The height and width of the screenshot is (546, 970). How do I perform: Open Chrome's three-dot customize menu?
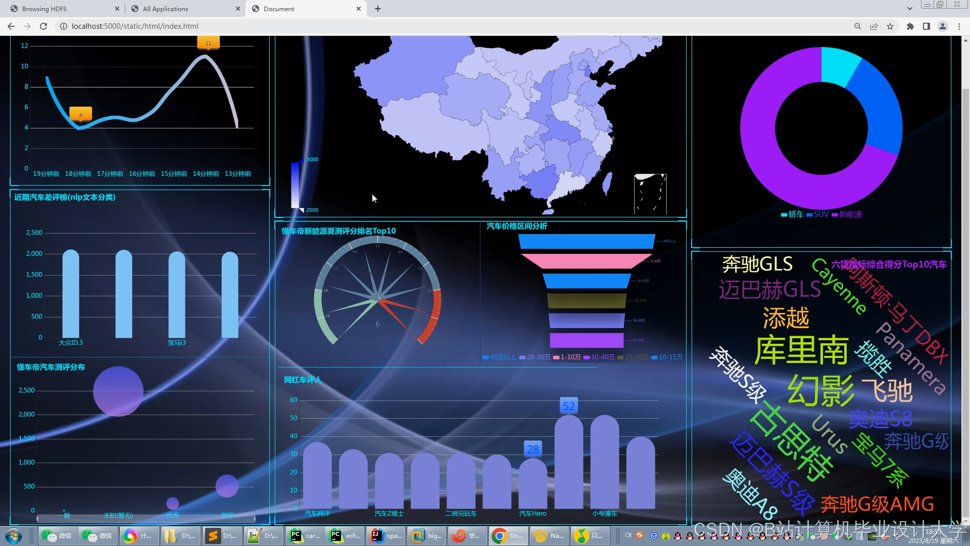tap(959, 26)
